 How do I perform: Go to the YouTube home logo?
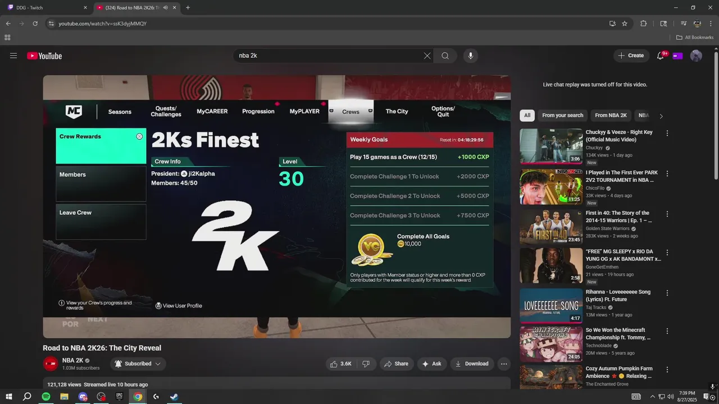point(44,56)
